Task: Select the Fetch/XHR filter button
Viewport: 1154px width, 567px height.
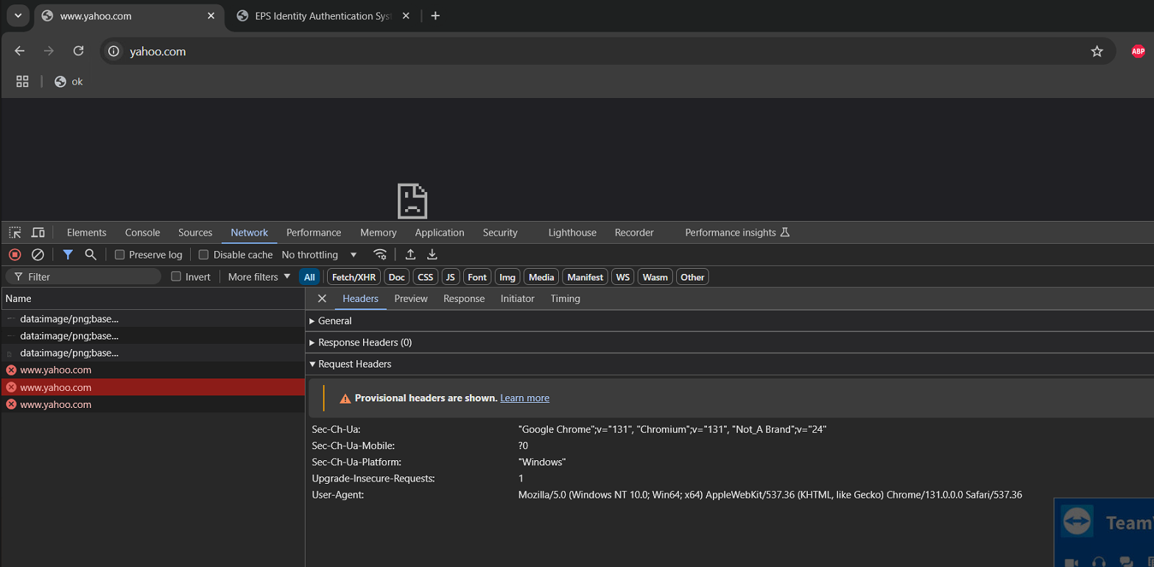Action: point(353,278)
